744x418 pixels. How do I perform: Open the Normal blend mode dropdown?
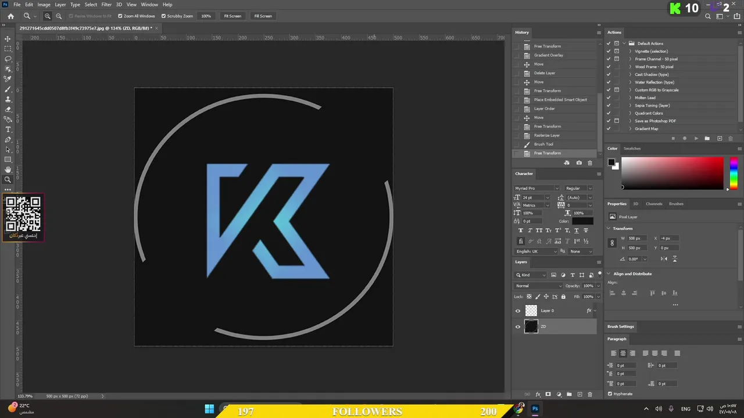click(539, 286)
